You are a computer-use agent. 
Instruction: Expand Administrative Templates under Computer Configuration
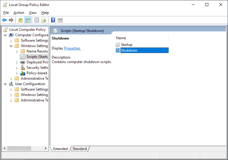11,79
